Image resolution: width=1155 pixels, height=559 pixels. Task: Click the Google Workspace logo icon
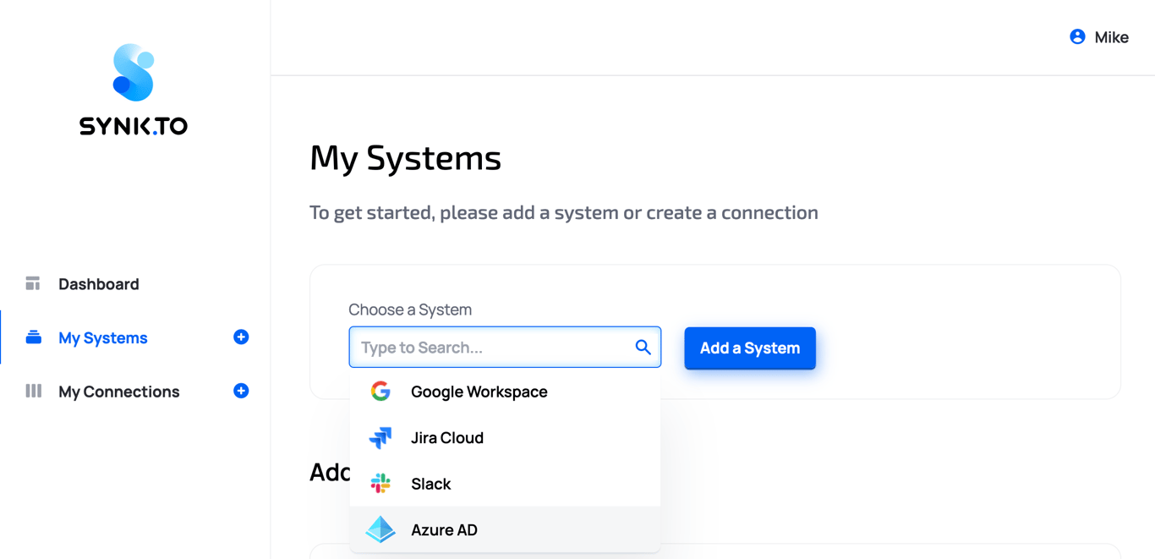tap(380, 392)
